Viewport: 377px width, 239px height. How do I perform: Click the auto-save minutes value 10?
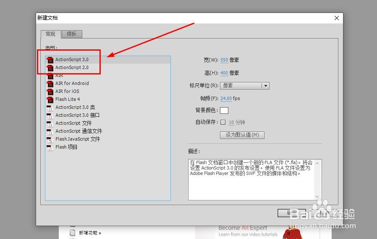pos(231,123)
